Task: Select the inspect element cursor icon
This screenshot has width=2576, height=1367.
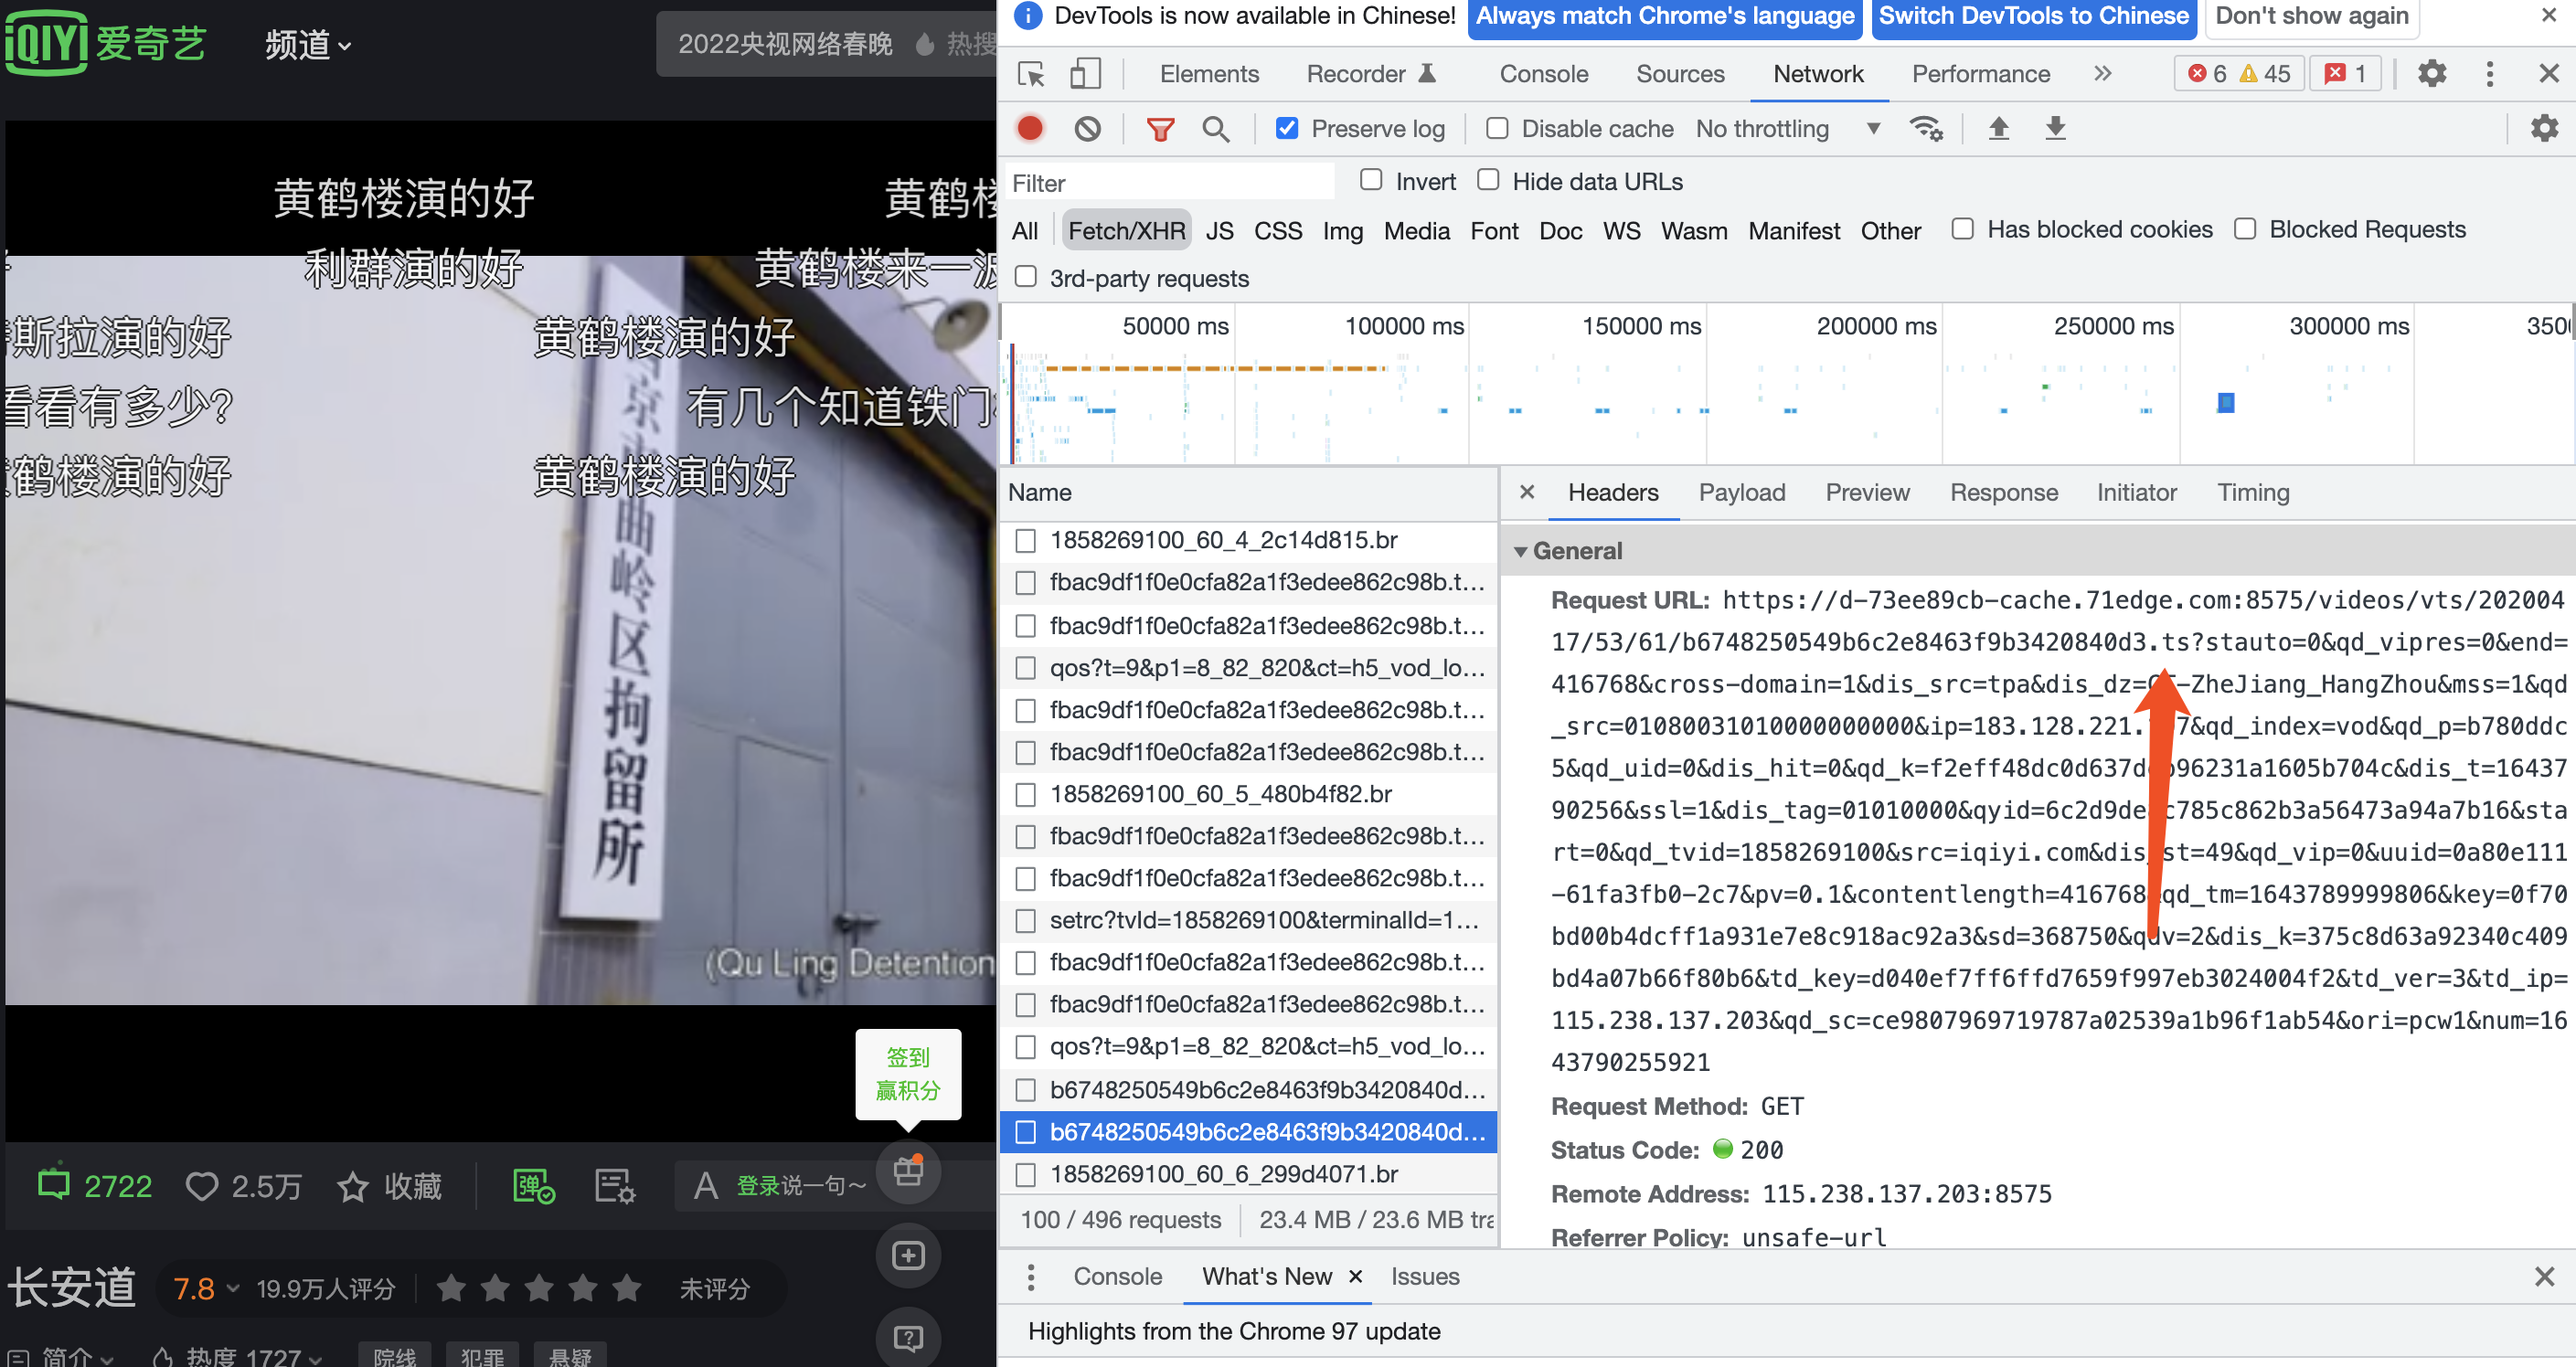Action: pos(1029,73)
